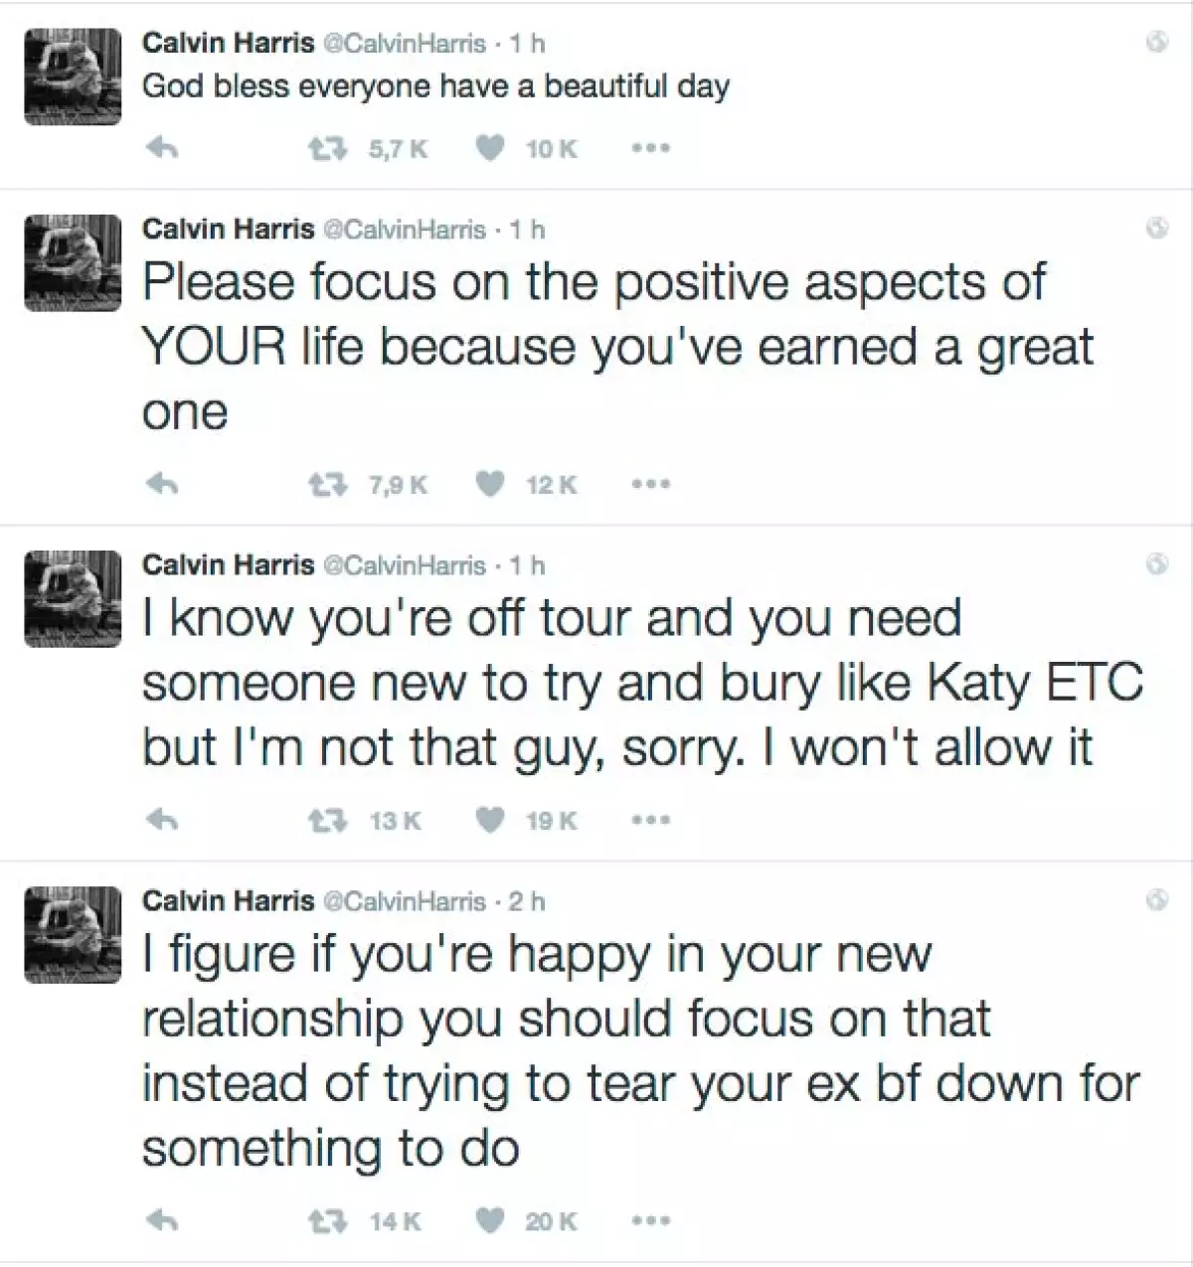1193x1267 pixels.
Task: Open the '2 h' timestamp on the last tweet
Action: point(527,901)
